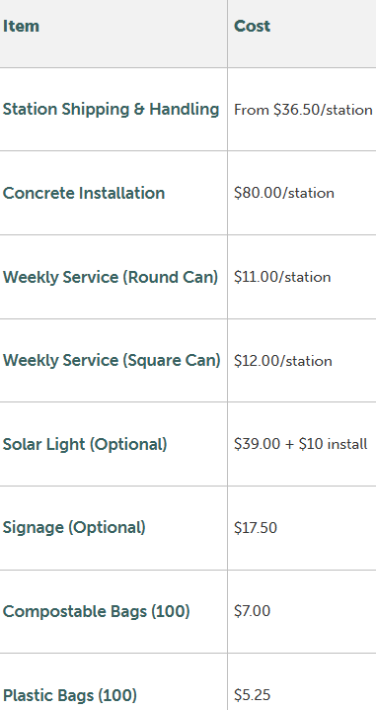Click the $80.00/station price

[x=284, y=193]
